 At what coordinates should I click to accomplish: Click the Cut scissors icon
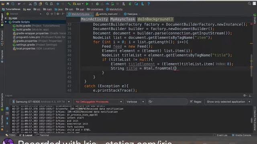(x=30, y=4)
